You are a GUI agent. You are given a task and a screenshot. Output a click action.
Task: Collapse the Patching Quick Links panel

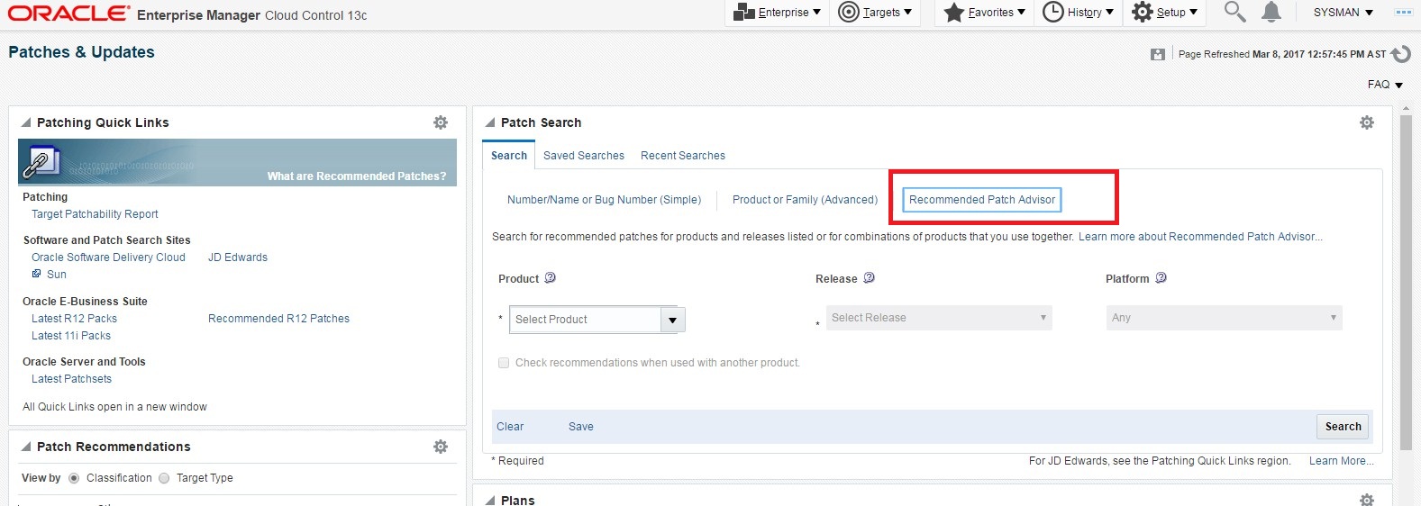[x=26, y=122]
